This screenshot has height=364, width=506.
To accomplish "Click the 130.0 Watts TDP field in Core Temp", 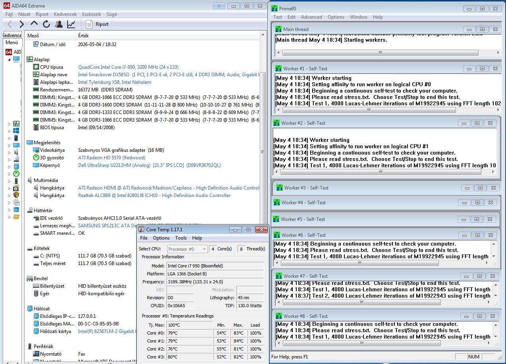I will coord(250,306).
